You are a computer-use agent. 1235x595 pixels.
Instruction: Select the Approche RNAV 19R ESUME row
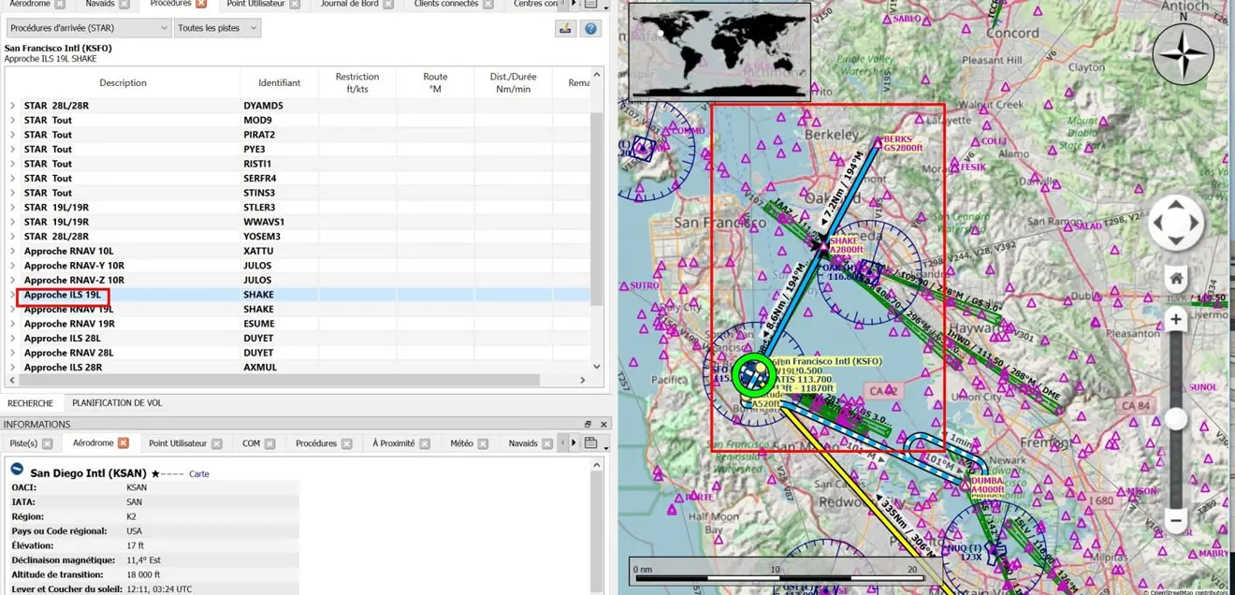click(298, 324)
